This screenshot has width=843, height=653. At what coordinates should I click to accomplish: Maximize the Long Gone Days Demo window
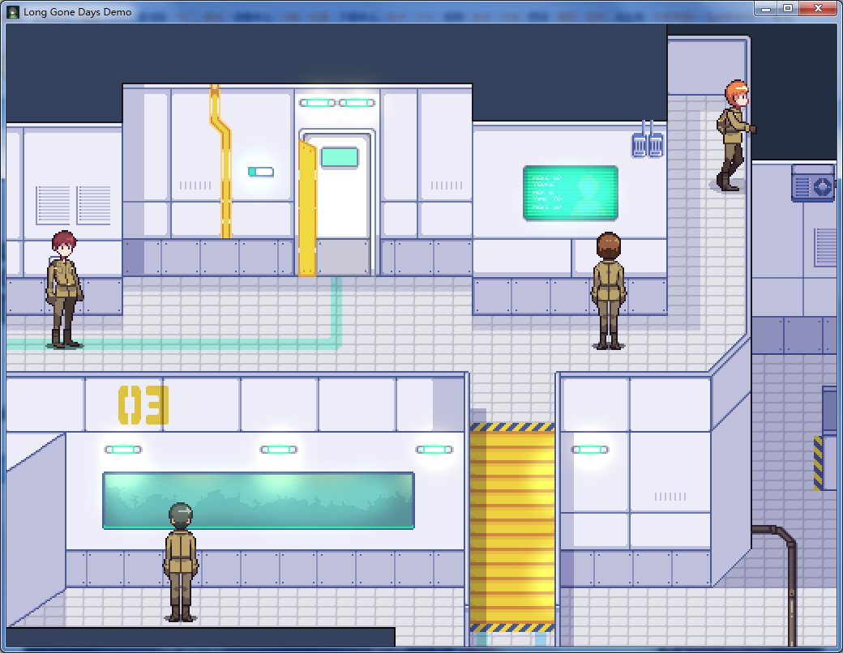(788, 9)
